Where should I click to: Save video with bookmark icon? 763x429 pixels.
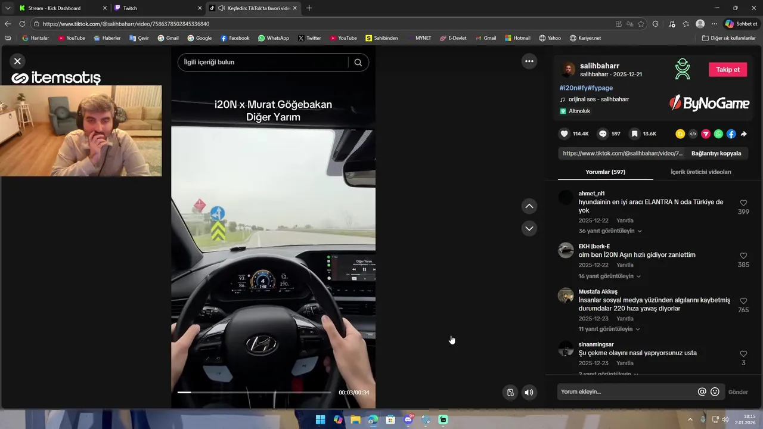(635, 134)
